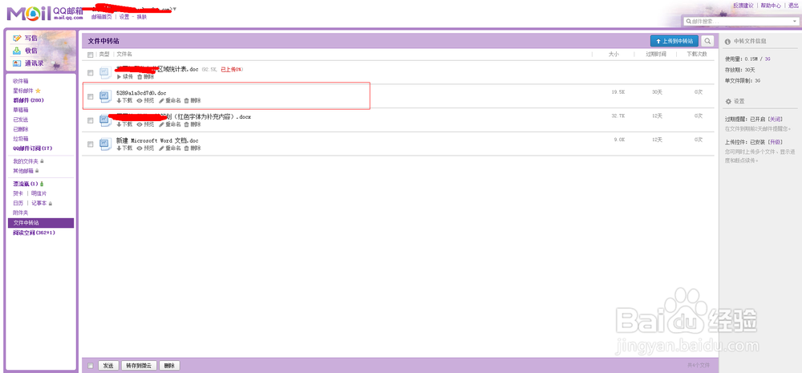
Task: Click 升级 to upgrade the upload control
Action: [x=776, y=143]
